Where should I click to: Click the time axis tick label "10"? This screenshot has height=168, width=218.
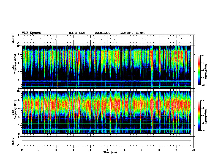point(194,150)
